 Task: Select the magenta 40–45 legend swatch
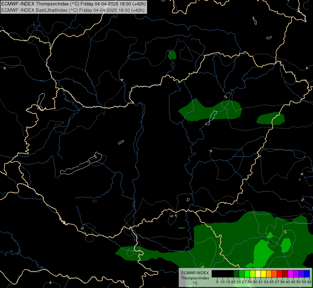(291, 274)
